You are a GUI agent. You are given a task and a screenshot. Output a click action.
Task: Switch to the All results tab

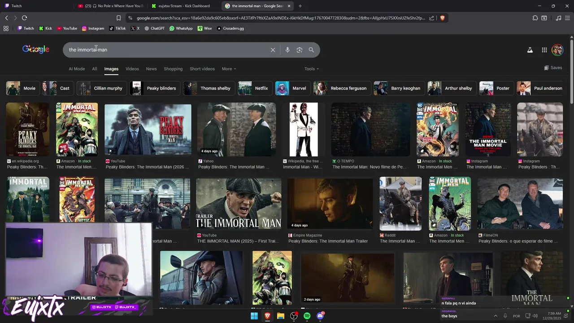[x=95, y=69]
